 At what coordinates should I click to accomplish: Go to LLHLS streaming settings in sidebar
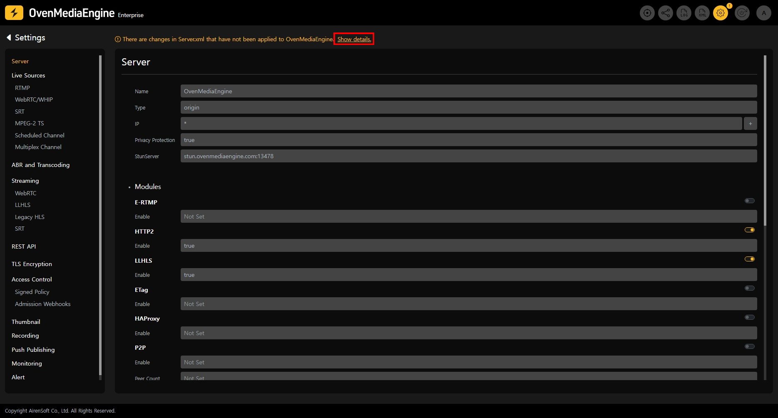[x=22, y=205]
